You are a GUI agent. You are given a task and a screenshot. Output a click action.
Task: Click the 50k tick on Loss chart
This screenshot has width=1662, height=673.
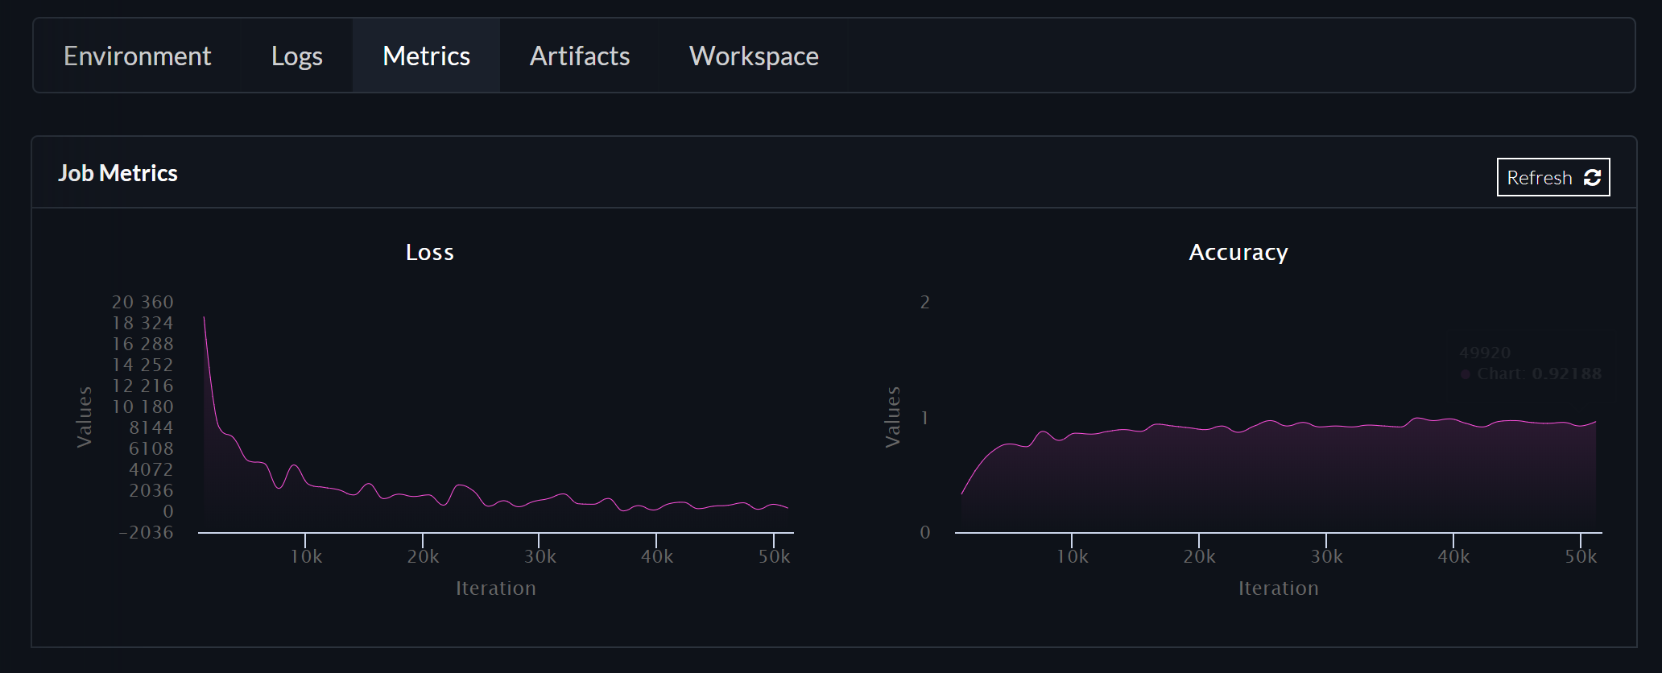click(x=774, y=556)
